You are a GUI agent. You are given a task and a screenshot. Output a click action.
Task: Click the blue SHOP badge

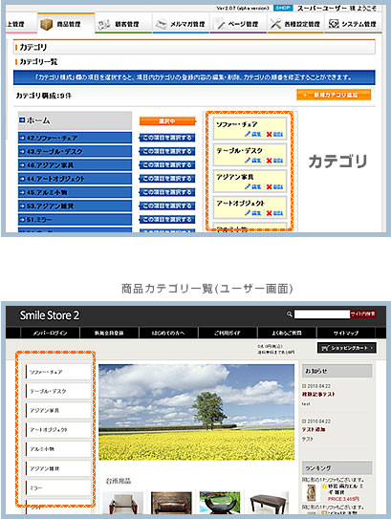pyautogui.click(x=283, y=8)
